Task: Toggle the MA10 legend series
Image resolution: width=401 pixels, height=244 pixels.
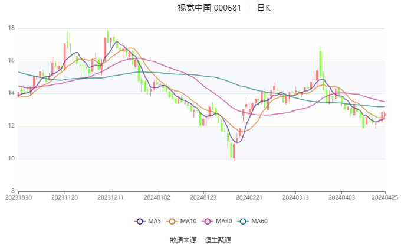Action: tap(182, 221)
